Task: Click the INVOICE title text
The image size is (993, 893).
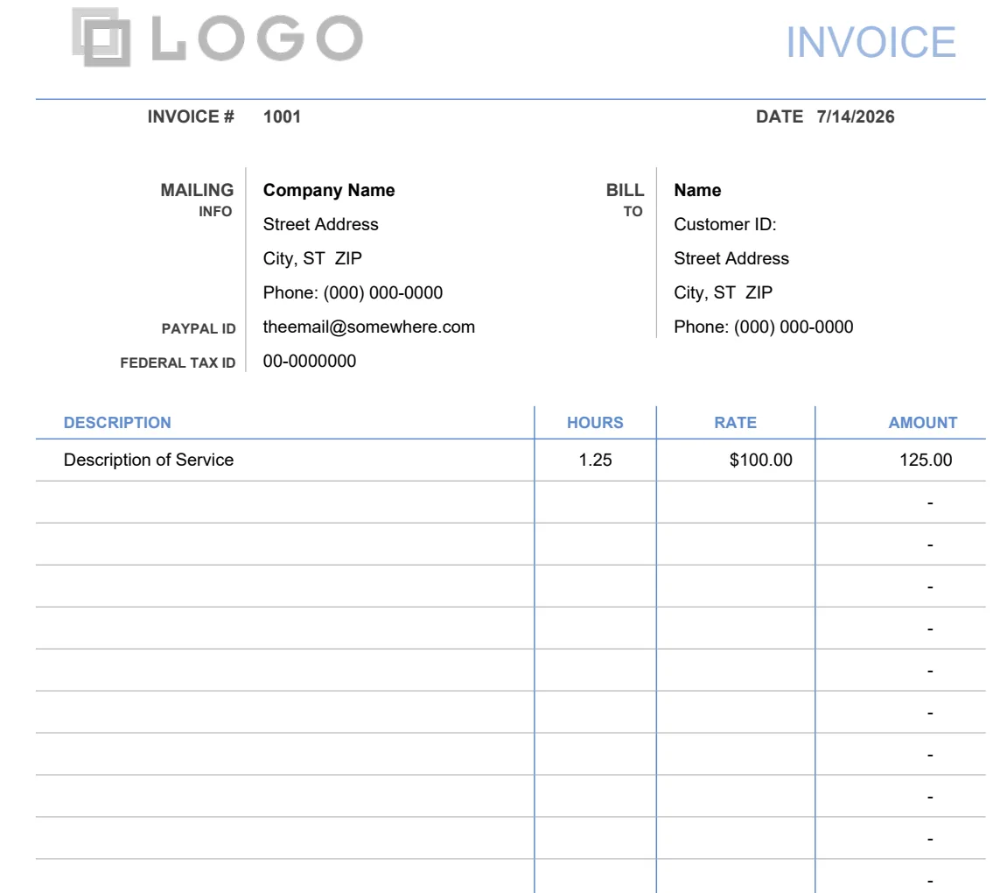Action: [x=871, y=43]
